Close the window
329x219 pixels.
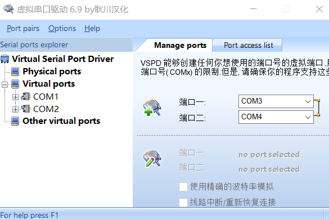[319, 9]
